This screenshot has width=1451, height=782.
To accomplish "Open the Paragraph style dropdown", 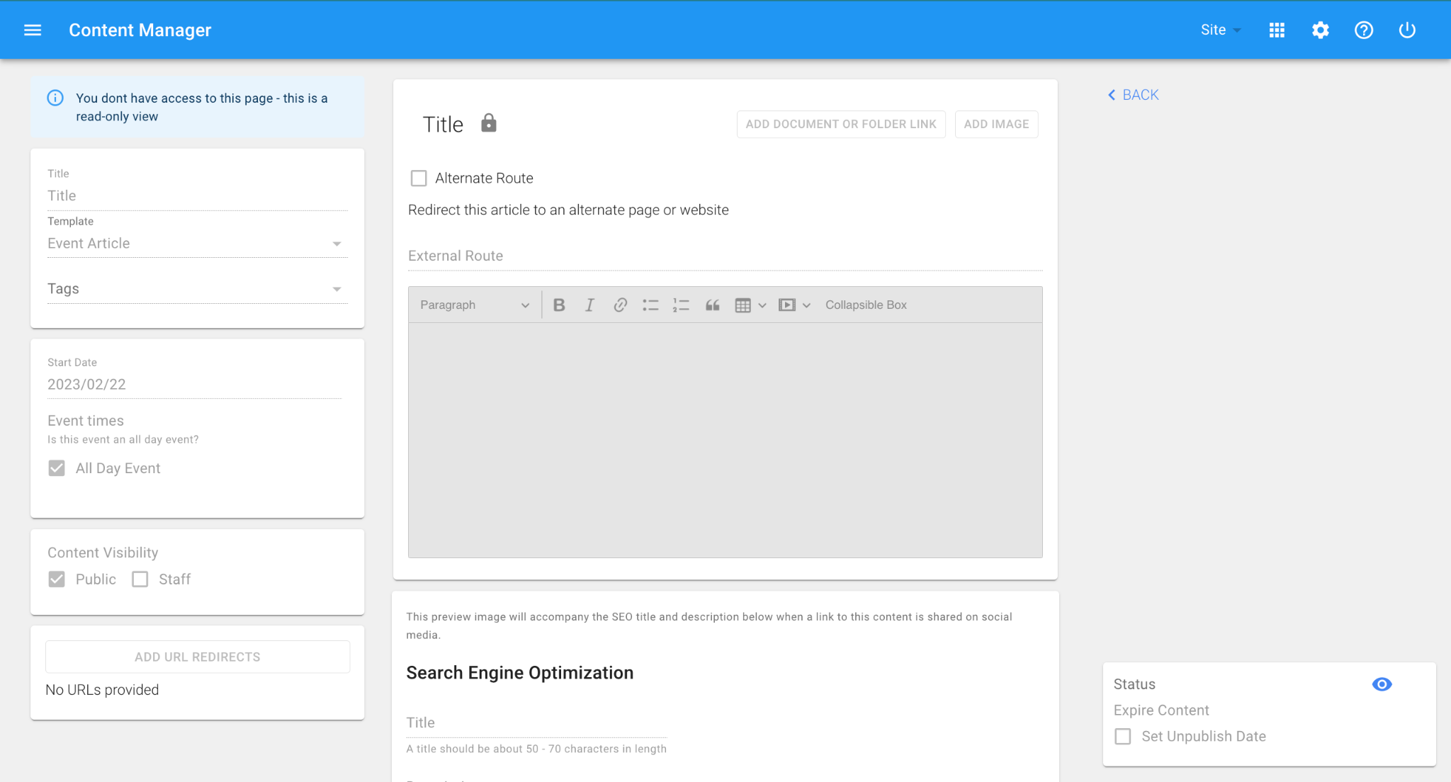I will pos(474,305).
